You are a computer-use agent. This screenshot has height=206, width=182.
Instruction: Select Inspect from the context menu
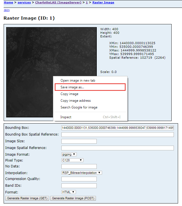(x=90, y=117)
